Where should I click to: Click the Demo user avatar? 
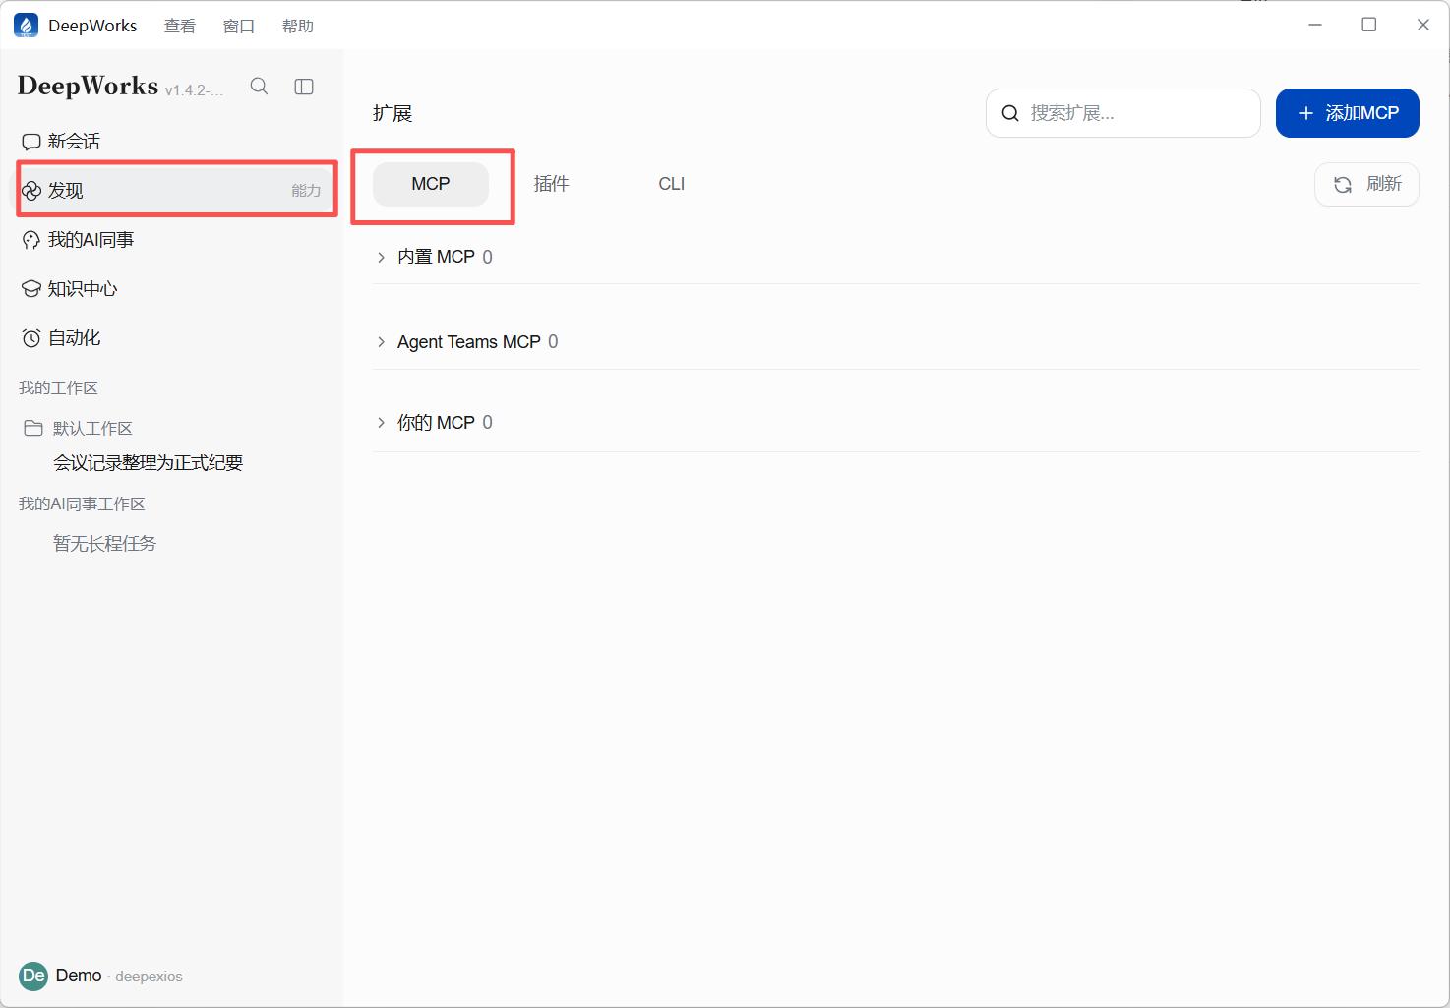pos(33,976)
